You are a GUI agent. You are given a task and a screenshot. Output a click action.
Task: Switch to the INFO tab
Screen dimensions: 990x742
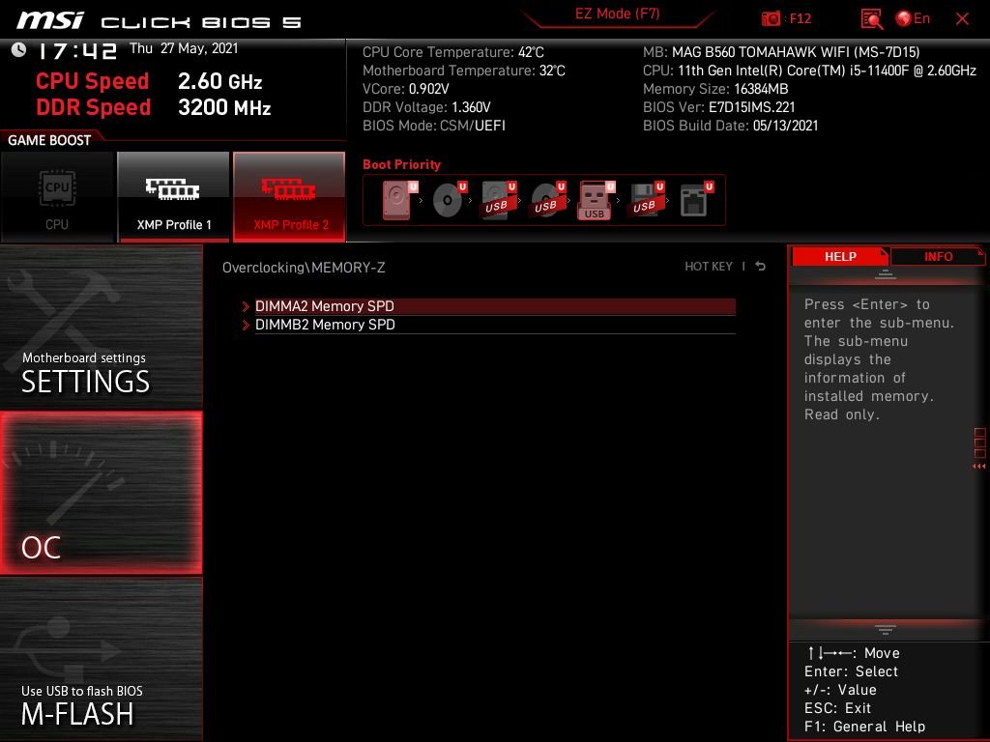pos(938,256)
